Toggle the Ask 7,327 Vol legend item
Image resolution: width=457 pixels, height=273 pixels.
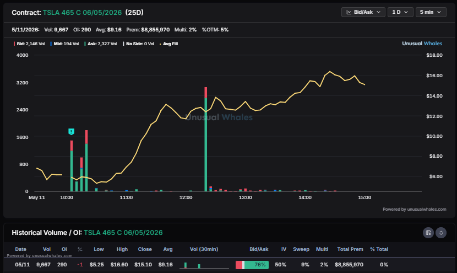[101, 44]
